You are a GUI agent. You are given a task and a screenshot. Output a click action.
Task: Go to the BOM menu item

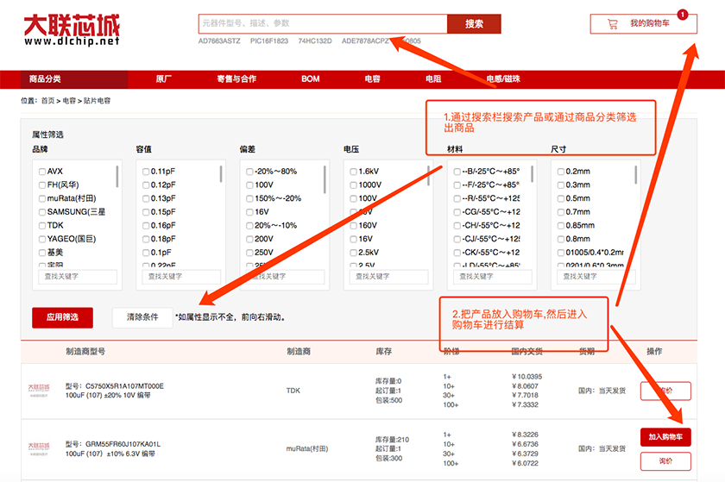pyautogui.click(x=310, y=79)
